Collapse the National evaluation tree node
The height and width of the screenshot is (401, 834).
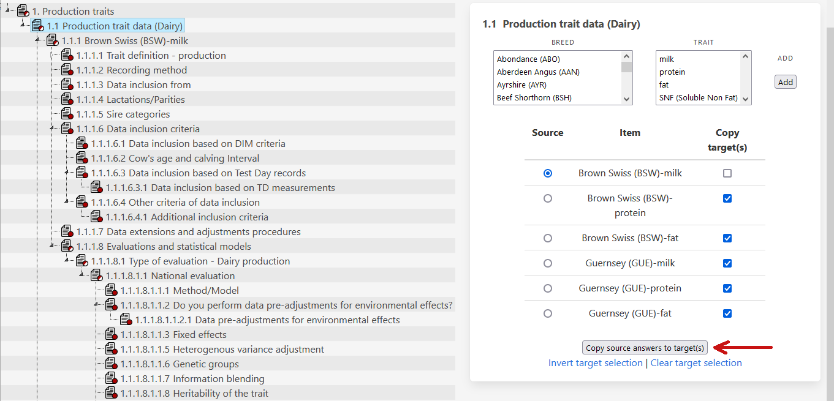pyautogui.click(x=82, y=275)
